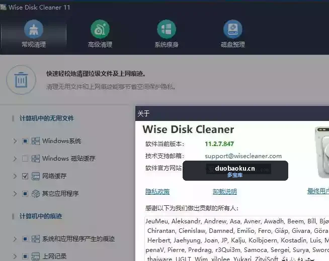
Task: Select the 上网记录 row label
Action: [54, 256]
